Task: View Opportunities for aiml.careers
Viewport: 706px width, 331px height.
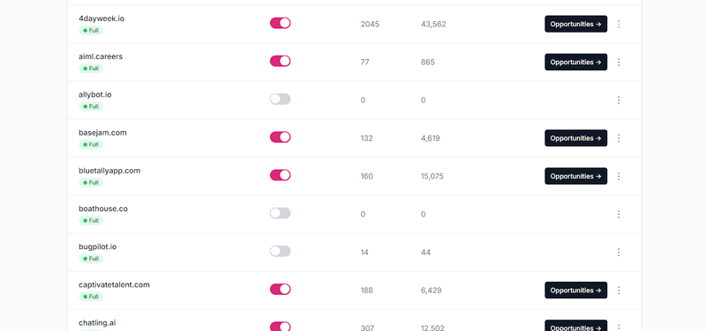Action: pos(576,62)
